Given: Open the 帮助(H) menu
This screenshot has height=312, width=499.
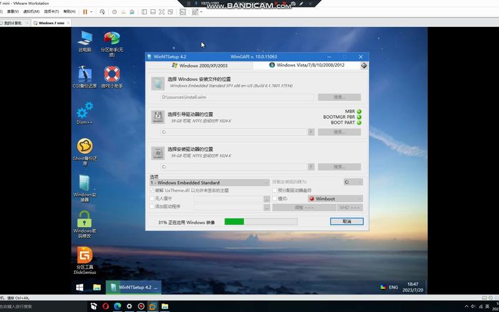Looking at the screenshot, I should tap(69, 11).
